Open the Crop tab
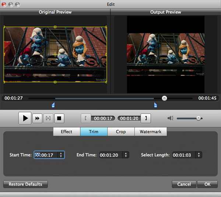This screenshot has height=197, width=221. point(121,132)
